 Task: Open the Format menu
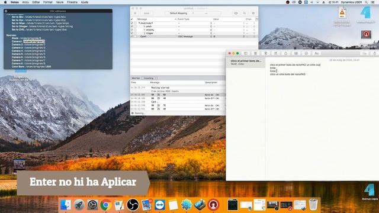click(x=48, y=2)
